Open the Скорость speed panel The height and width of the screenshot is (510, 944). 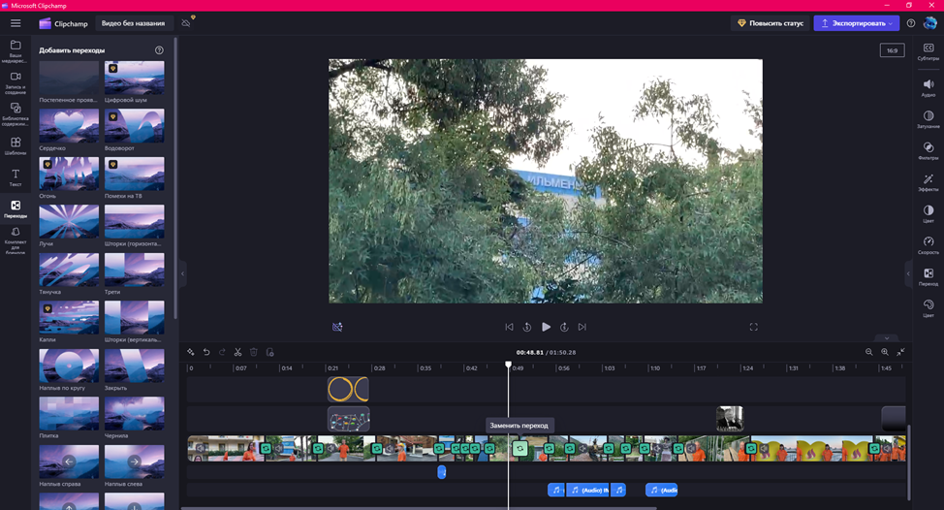928,245
